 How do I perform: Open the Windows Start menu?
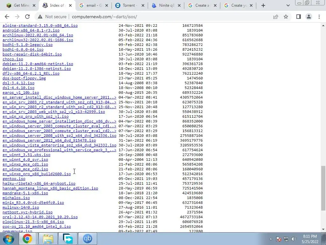tap(9, 239)
